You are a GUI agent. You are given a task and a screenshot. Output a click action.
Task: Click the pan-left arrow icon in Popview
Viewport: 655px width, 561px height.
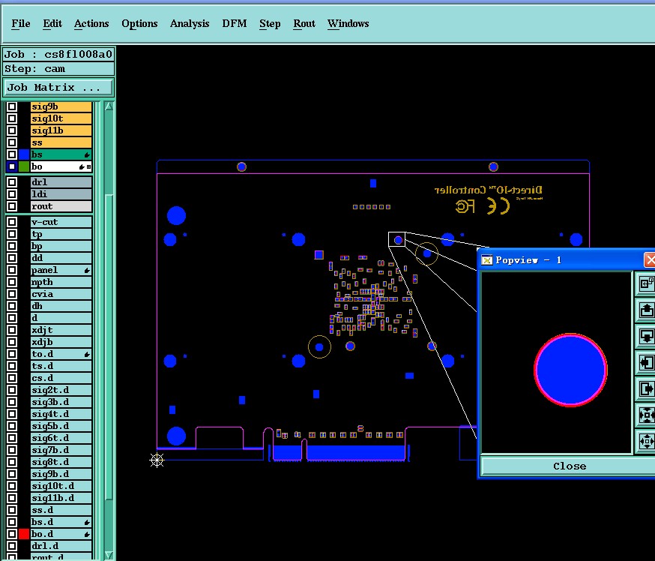[646, 362]
